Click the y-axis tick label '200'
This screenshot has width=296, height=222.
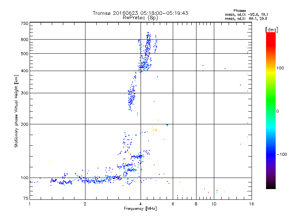[x=24, y=124]
